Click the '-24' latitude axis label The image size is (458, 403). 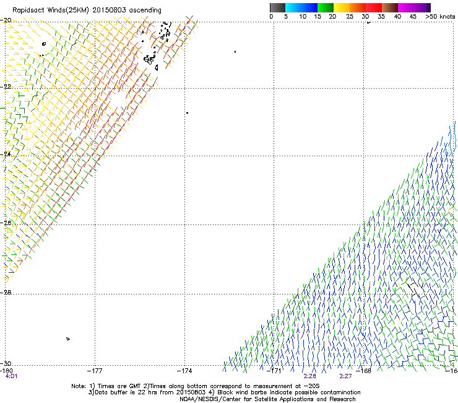[x=6, y=154]
